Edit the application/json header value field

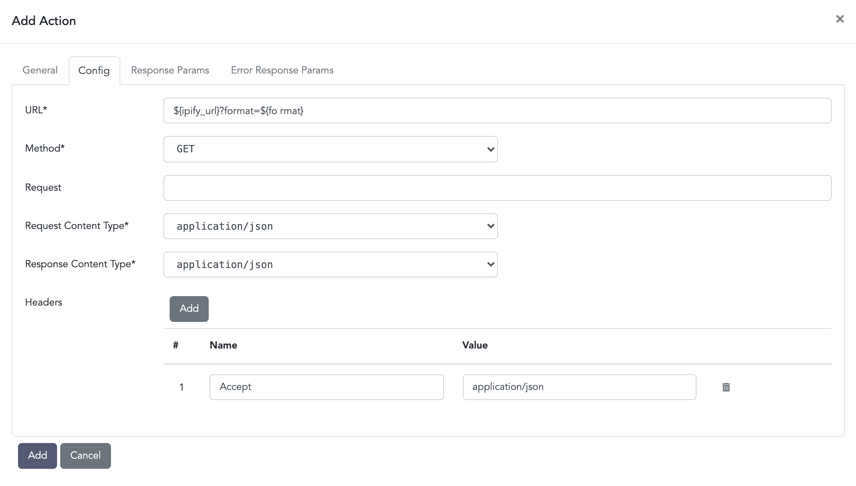[x=579, y=387]
